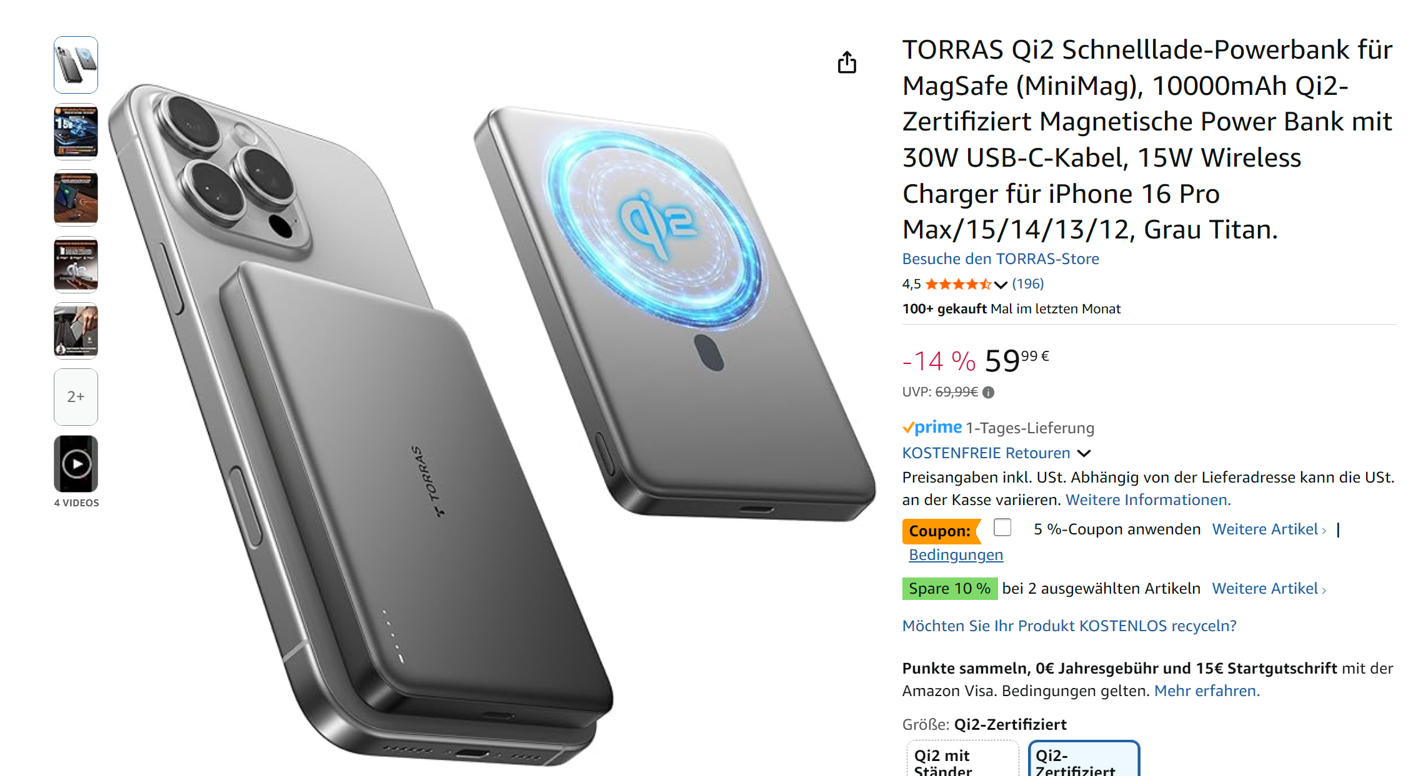The image size is (1423, 776).
Task: Open the 2+ more images thumbnail
Action: pos(76,396)
